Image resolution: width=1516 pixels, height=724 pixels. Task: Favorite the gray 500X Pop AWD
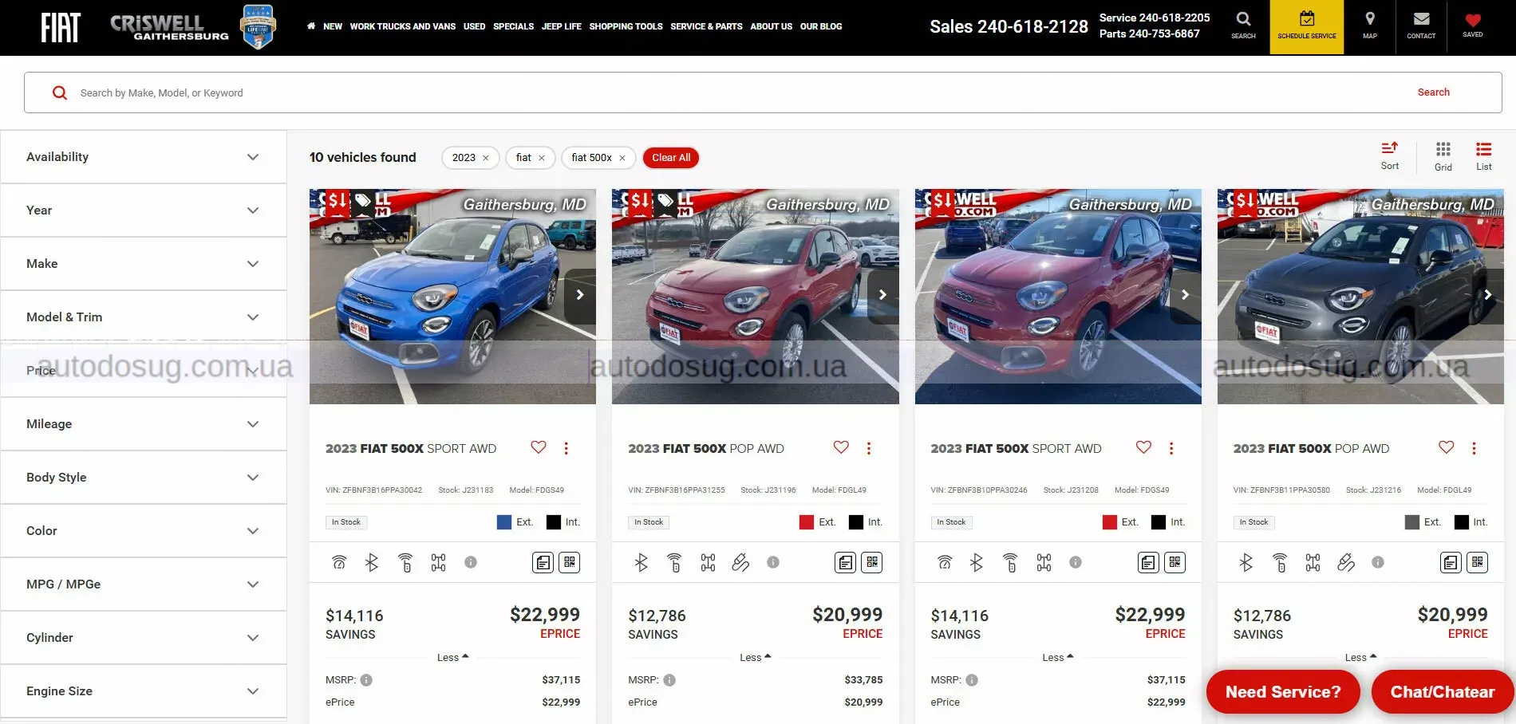click(1446, 447)
